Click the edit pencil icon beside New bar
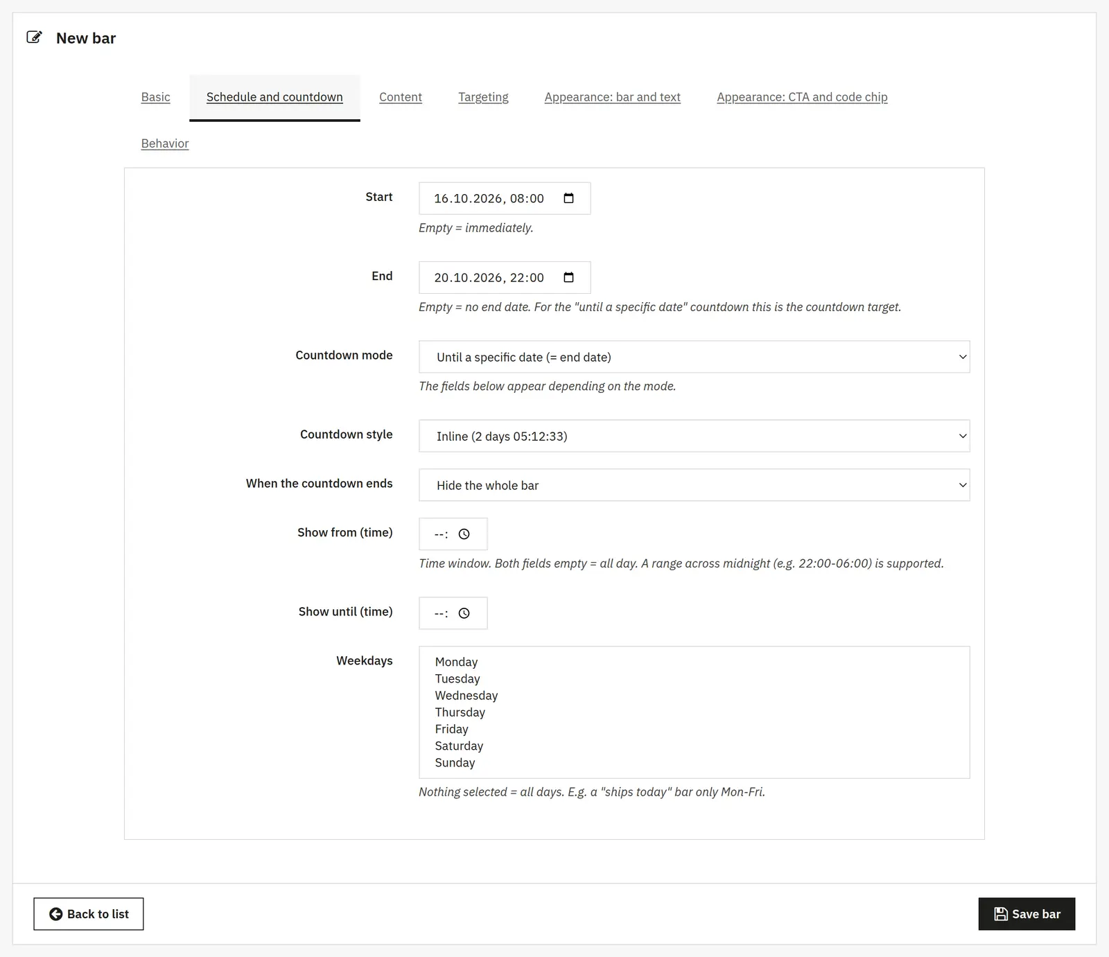 pos(34,37)
